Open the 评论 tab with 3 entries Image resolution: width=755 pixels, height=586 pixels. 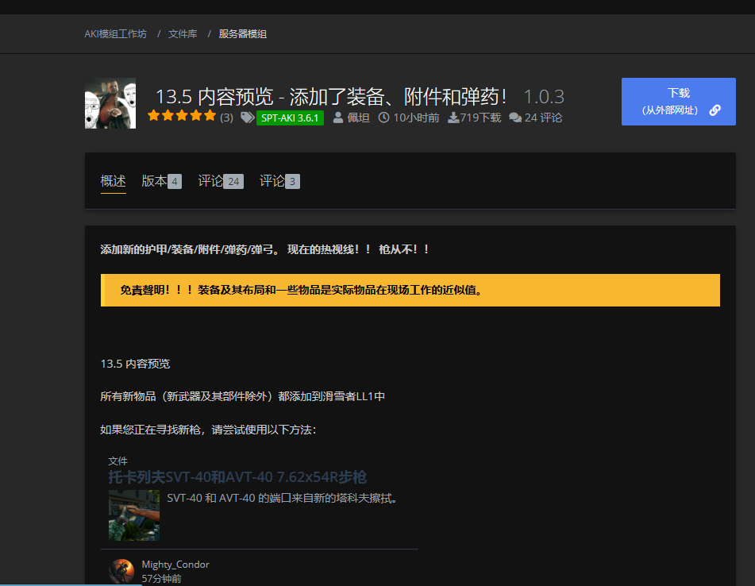(279, 181)
